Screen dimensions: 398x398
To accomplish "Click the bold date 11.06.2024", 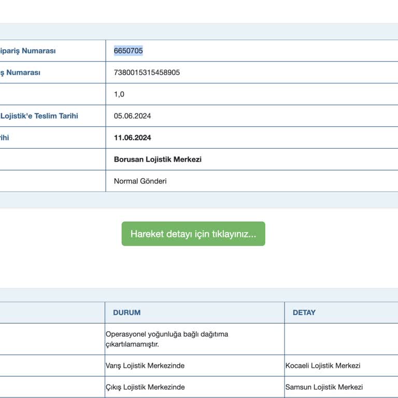I will pos(132,137).
